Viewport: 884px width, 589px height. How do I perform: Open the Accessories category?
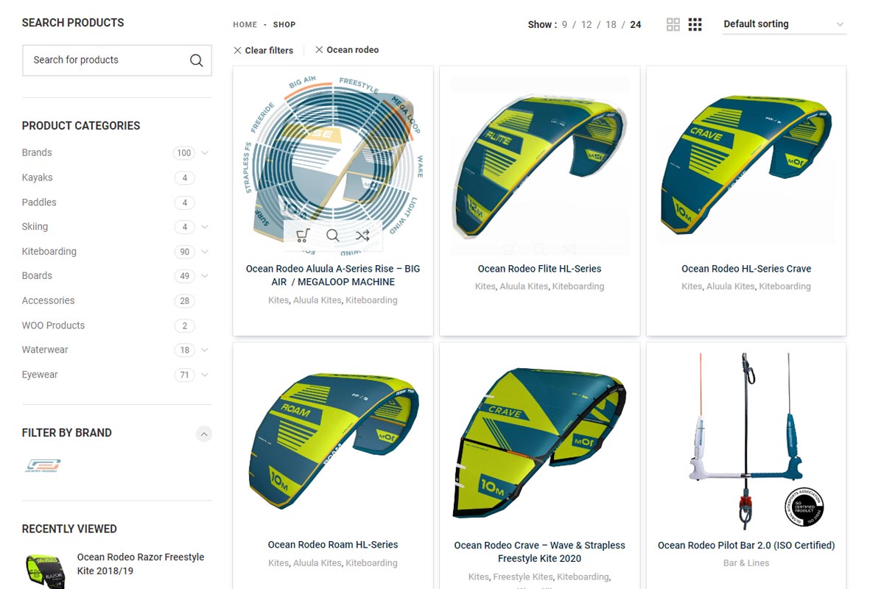point(48,300)
